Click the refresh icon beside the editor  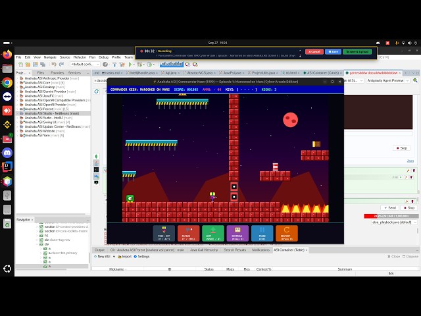[x=97, y=92]
